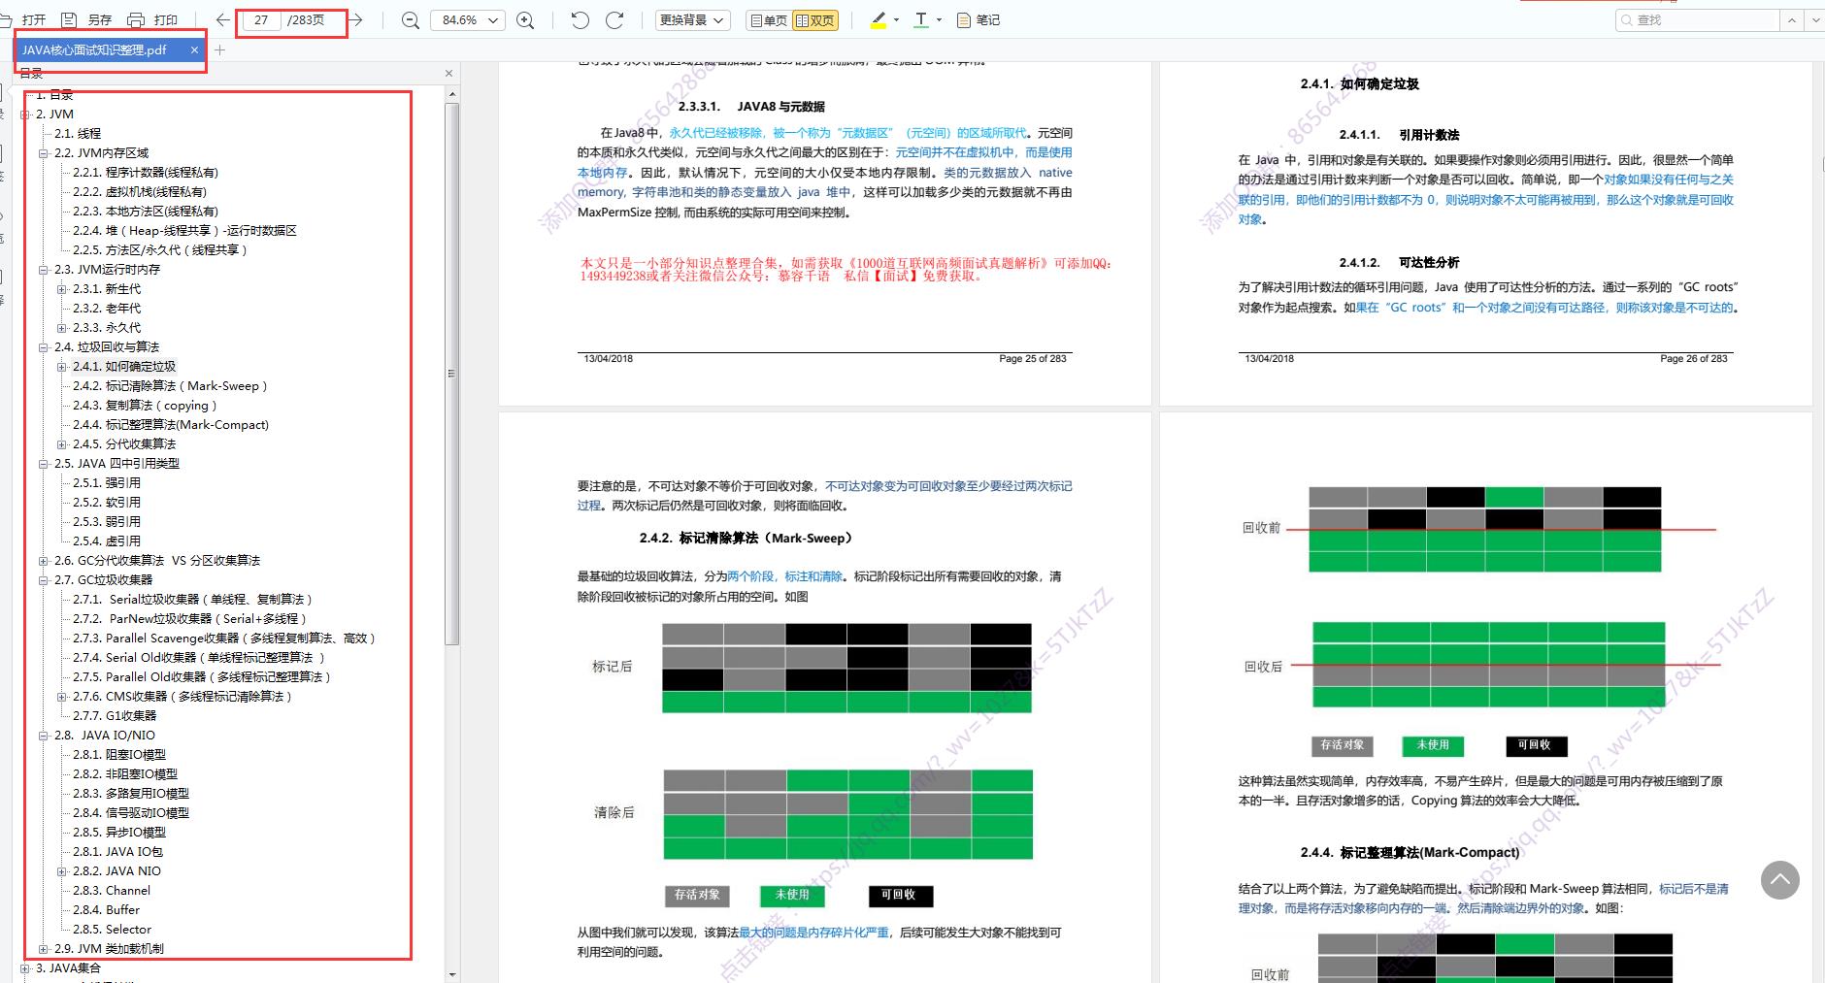Rotate page clockwise
This screenshot has width=1825, height=983.
(614, 19)
